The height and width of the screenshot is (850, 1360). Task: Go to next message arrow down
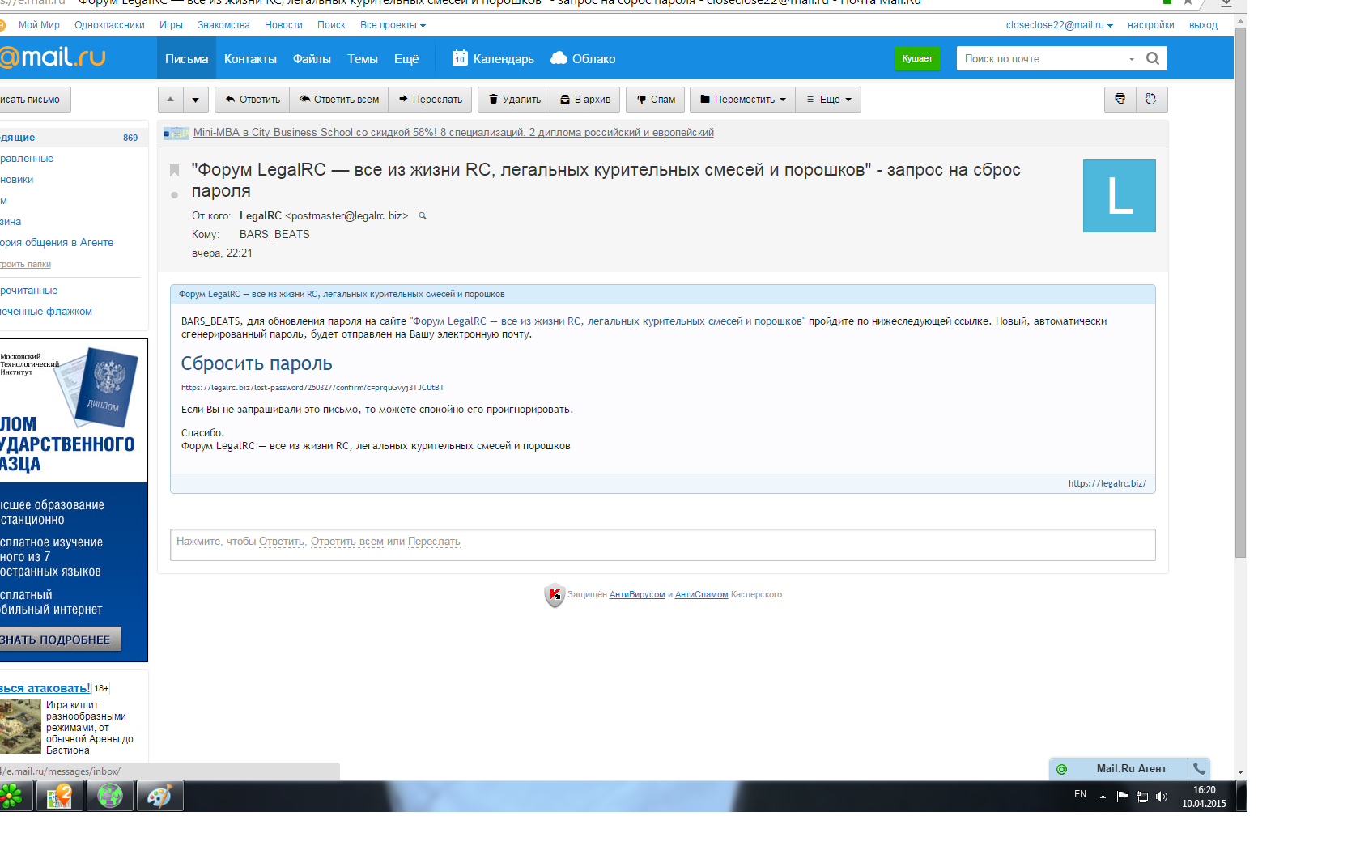coord(196,100)
